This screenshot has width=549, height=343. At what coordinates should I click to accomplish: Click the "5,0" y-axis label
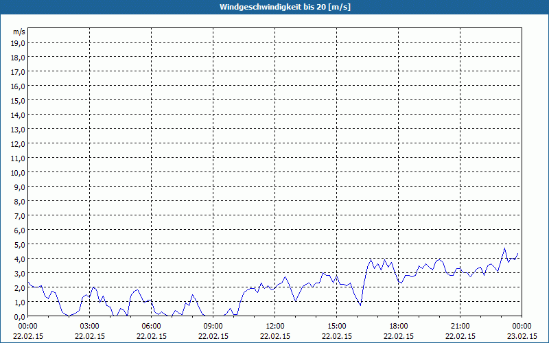click(20, 245)
